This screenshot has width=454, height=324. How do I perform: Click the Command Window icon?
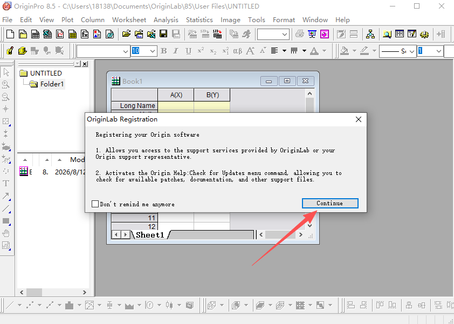[400, 34]
